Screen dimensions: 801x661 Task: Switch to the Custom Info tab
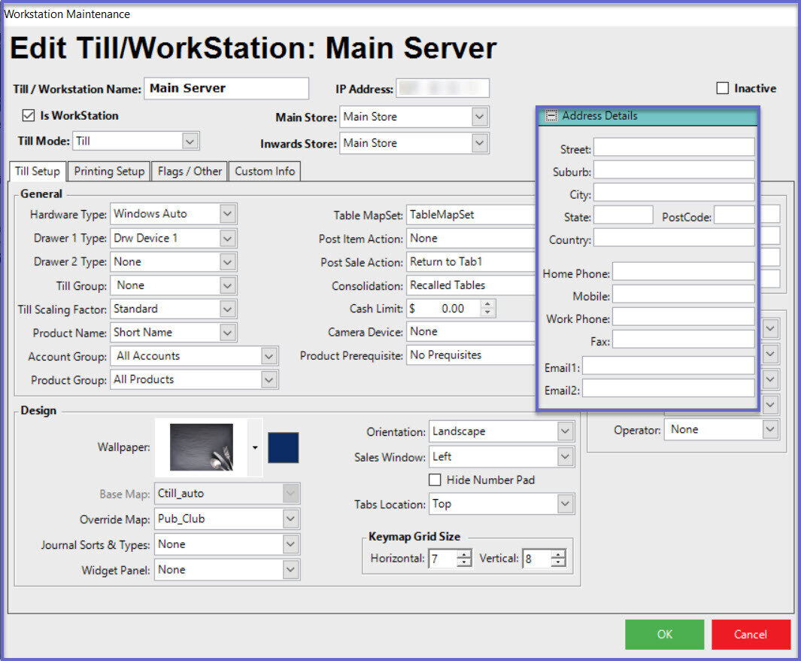point(265,172)
